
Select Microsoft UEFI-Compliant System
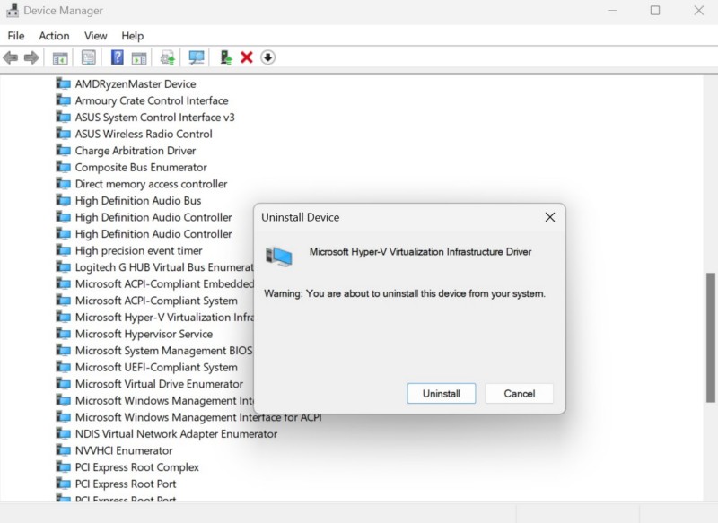point(156,367)
